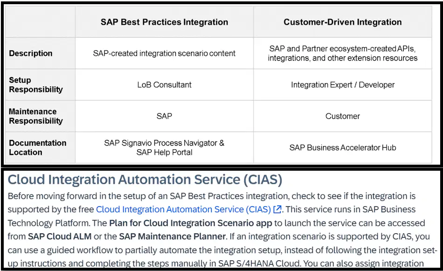Click the Cloud Integration Automation Service heading
The width and height of the screenshot is (443, 271).
click(145, 180)
